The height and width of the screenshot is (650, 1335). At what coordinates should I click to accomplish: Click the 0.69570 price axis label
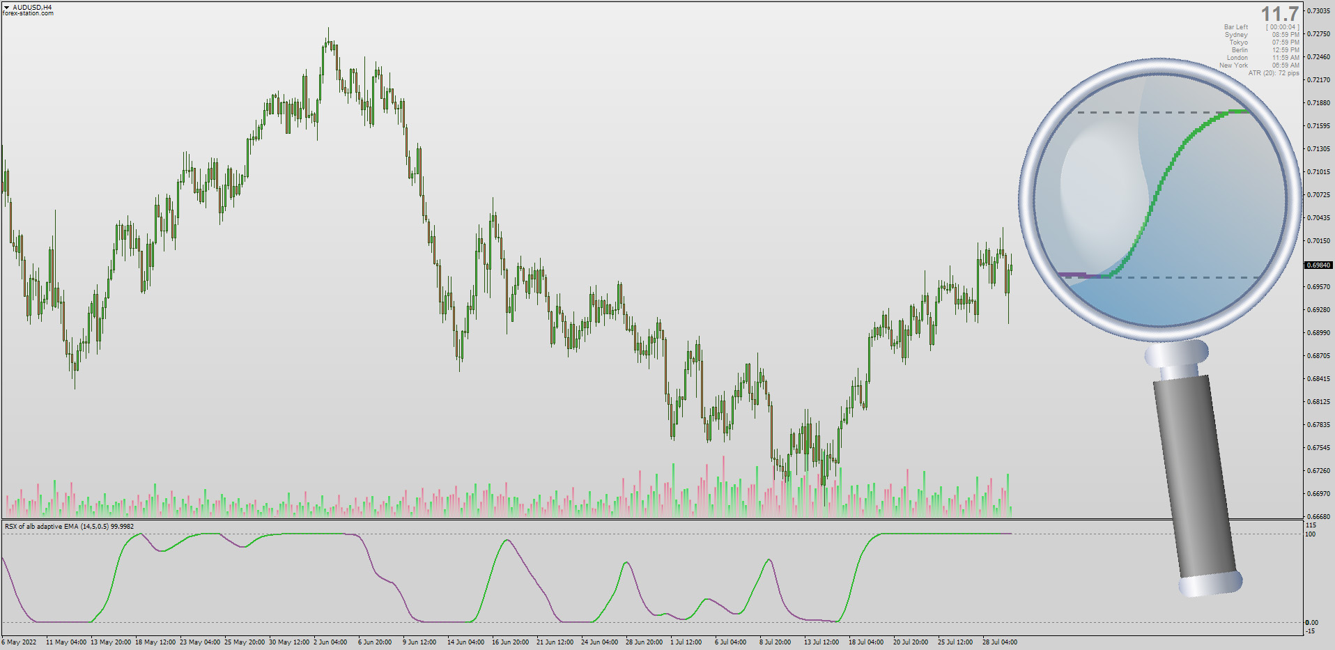pos(1319,287)
